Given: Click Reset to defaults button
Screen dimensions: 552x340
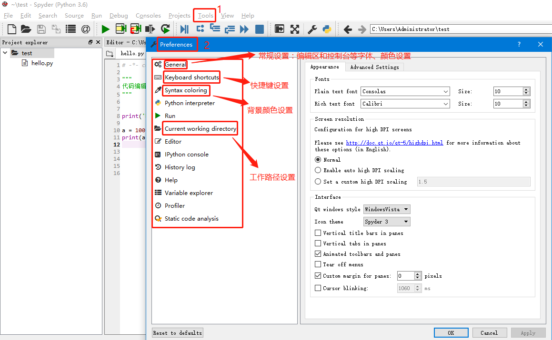Looking at the screenshot, I should [178, 332].
